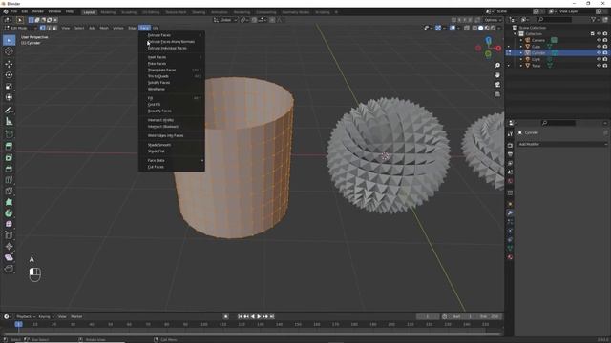Screen dimensions: 611x343
Task: Hide Light in viewport via eye icon
Action: pyautogui.click(x=599, y=59)
